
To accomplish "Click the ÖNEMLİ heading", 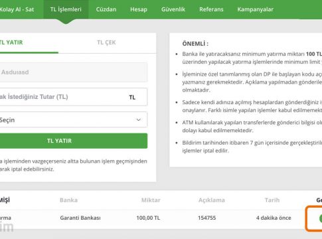I will 195,44.
